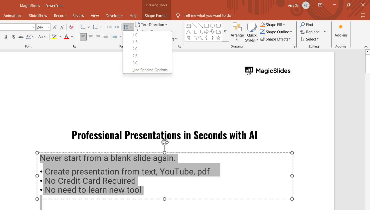Expand the Shape Fill dropdown

coord(284,24)
